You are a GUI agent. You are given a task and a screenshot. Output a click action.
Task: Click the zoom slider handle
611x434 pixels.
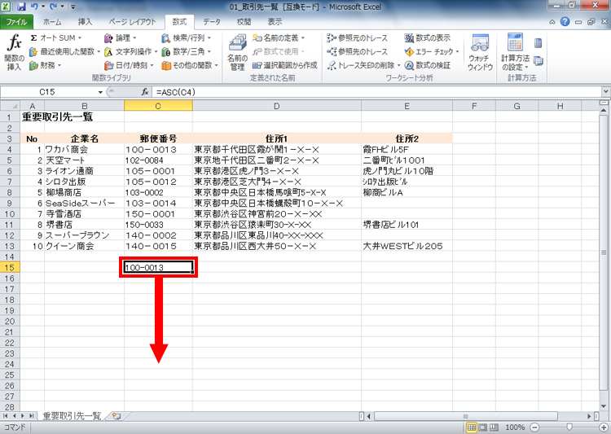pos(569,427)
